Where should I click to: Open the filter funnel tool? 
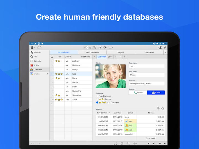click(x=100, y=48)
